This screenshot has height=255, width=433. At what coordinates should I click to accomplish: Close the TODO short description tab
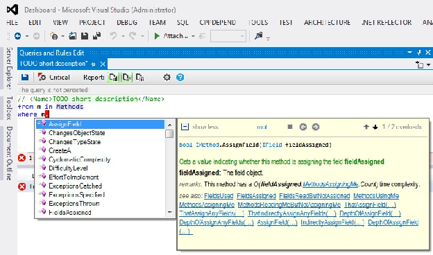(103, 64)
